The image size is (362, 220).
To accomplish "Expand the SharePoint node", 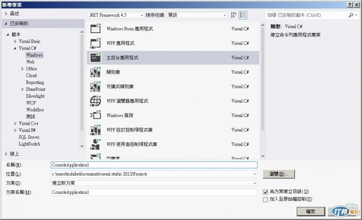I will tap(22, 89).
